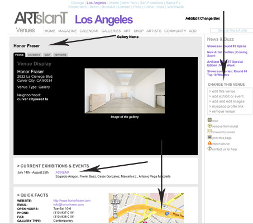The width and height of the screenshot is (253, 224).
Task: Zoom out on the Google map
Action: pos(115,216)
